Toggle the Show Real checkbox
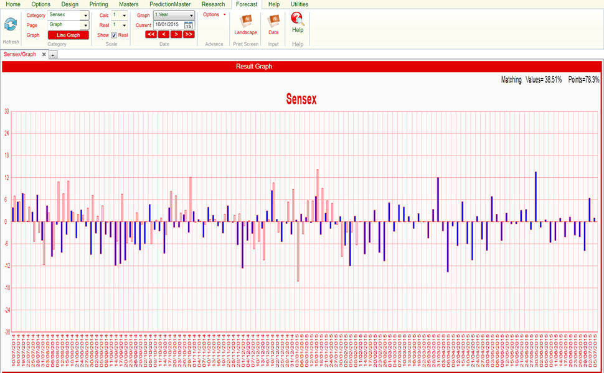604x373 pixels. (114, 35)
